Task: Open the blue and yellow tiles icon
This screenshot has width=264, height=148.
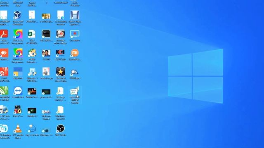Action: tap(18, 72)
